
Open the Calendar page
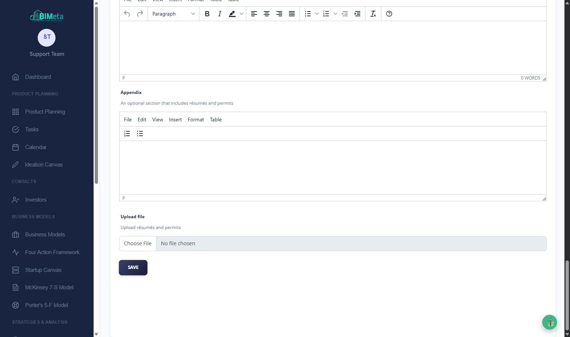[36, 147]
